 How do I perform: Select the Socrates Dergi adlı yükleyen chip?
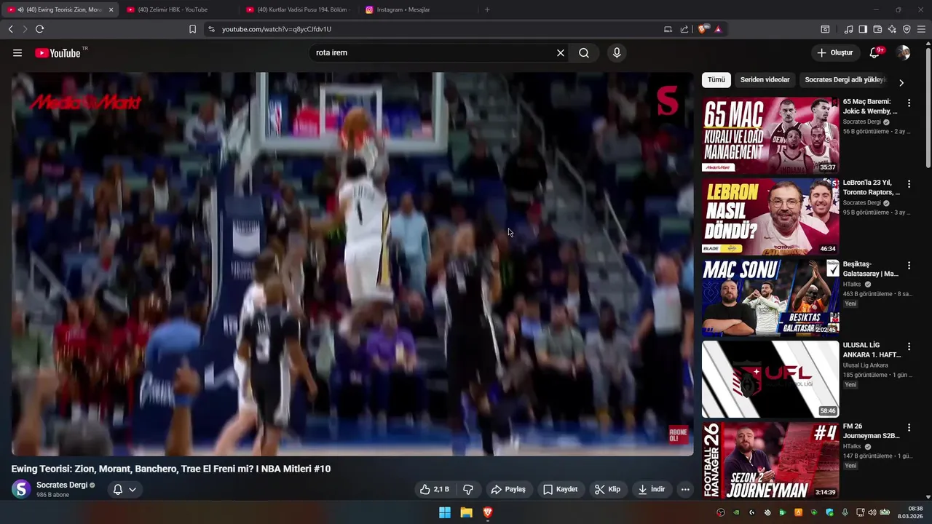click(x=845, y=80)
